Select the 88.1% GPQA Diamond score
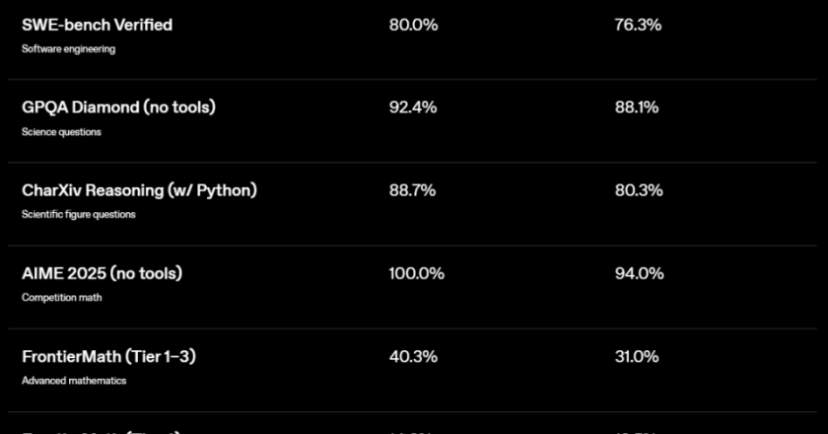828x434 pixels. 636,108
